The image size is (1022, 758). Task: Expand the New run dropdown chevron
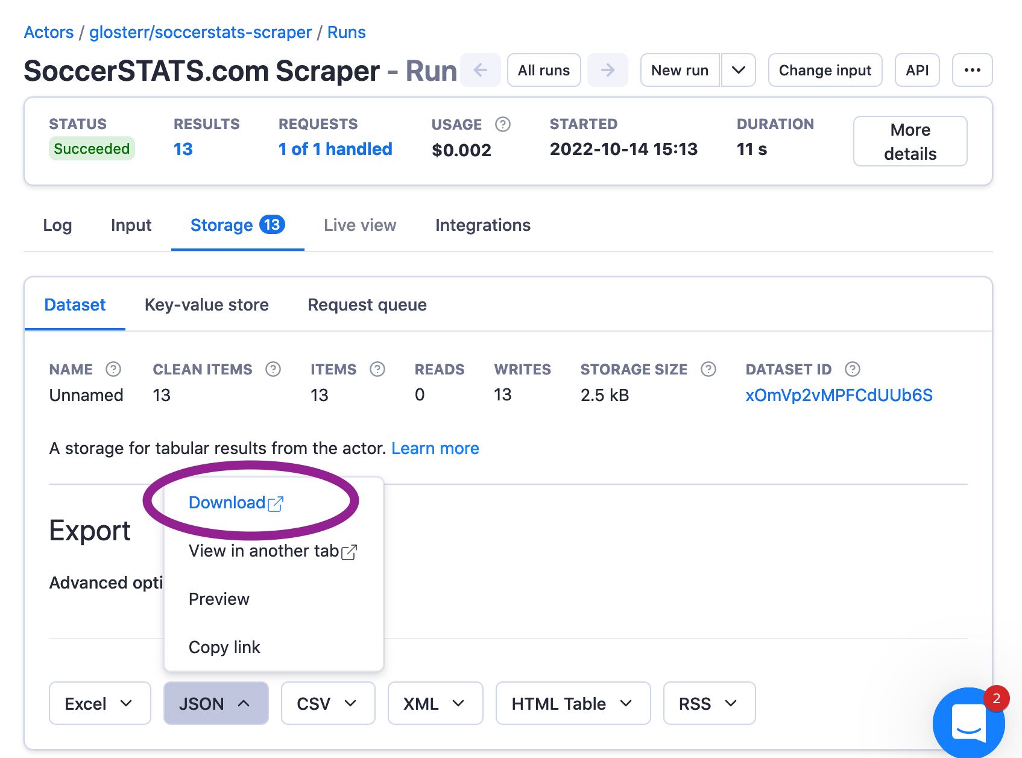738,70
